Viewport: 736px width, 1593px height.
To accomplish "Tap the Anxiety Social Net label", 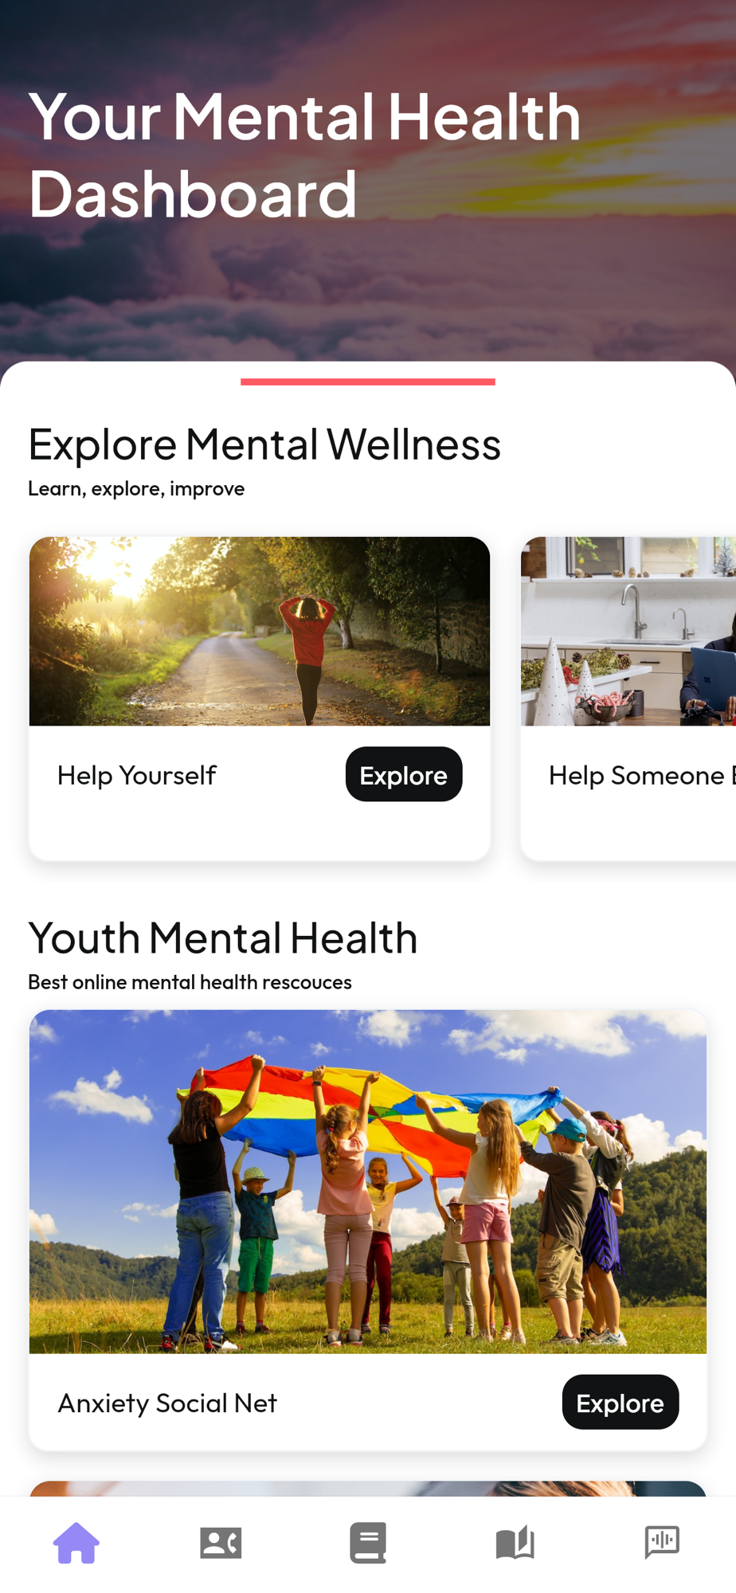I will pyautogui.click(x=167, y=1403).
